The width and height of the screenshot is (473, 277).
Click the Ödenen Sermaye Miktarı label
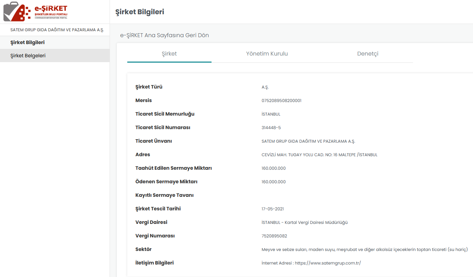166,182
